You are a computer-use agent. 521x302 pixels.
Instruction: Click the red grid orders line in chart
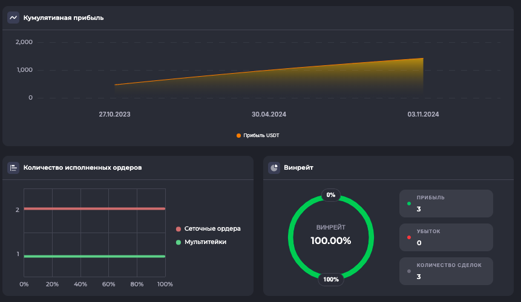point(94,208)
